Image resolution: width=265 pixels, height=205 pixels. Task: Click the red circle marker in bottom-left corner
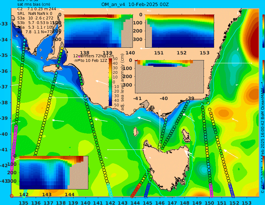(12, 196)
